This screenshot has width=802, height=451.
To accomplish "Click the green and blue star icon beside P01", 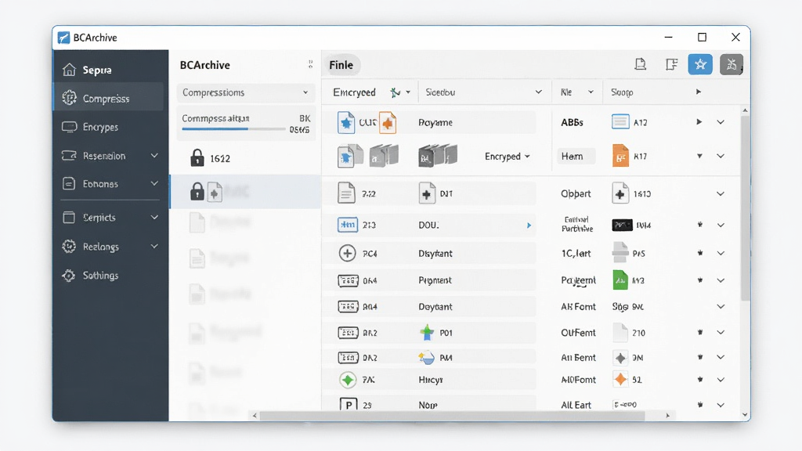I will 427,332.
